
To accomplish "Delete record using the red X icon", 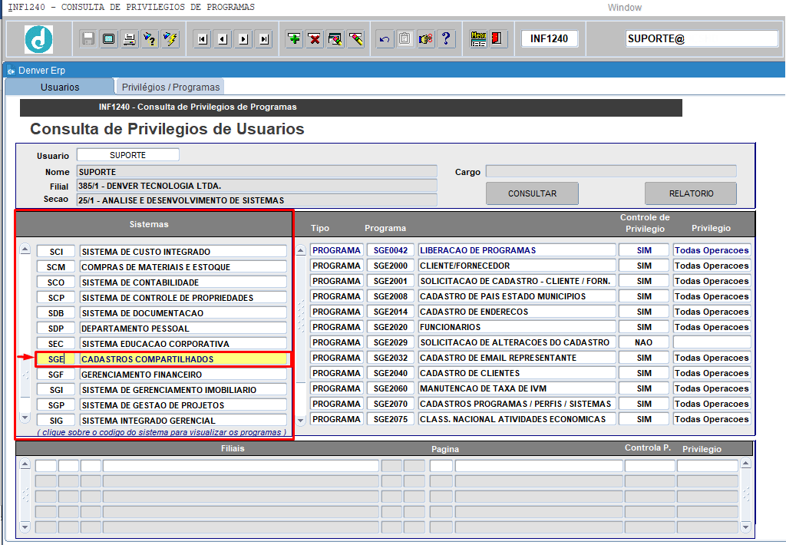I will pyautogui.click(x=315, y=38).
